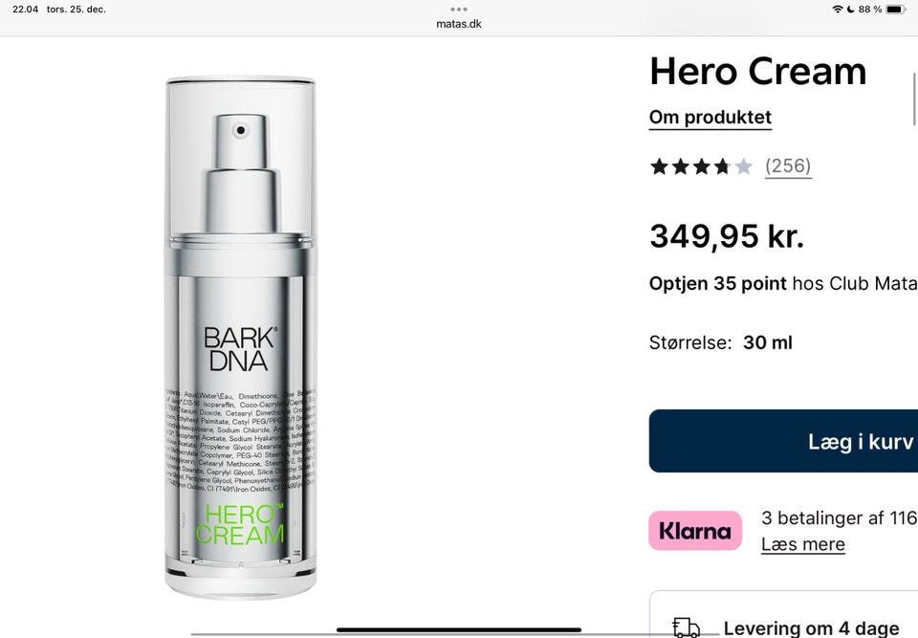Image resolution: width=918 pixels, height=638 pixels.
Task: Click the delivery truck icon
Action: click(x=687, y=627)
